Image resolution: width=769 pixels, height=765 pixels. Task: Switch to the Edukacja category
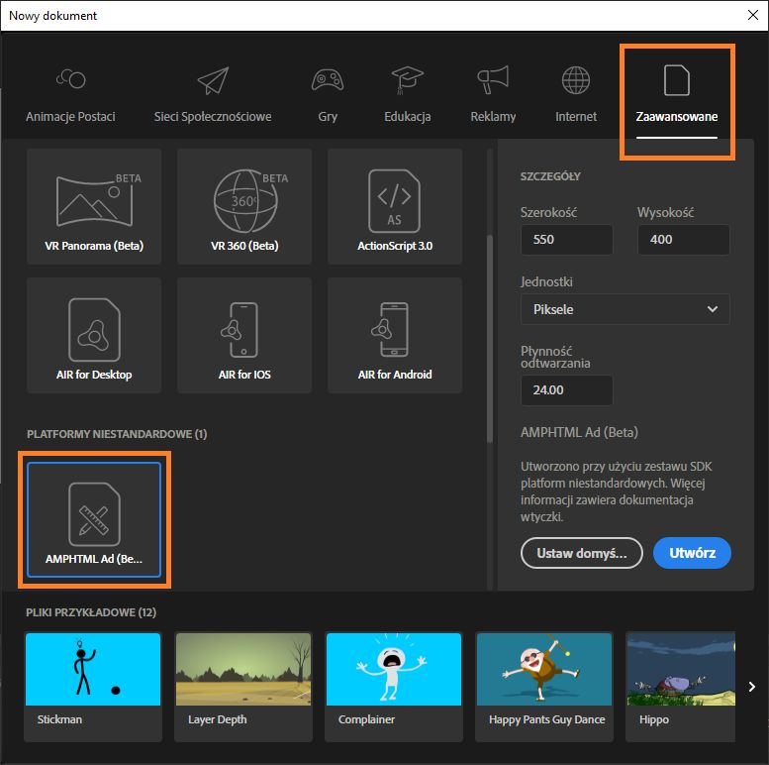(407, 96)
